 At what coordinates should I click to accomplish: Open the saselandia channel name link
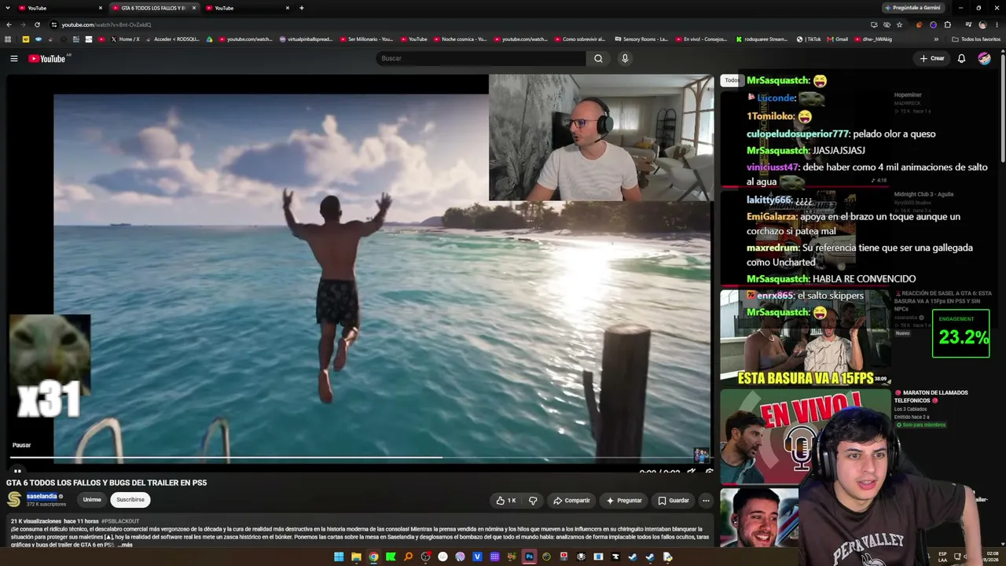(x=42, y=496)
